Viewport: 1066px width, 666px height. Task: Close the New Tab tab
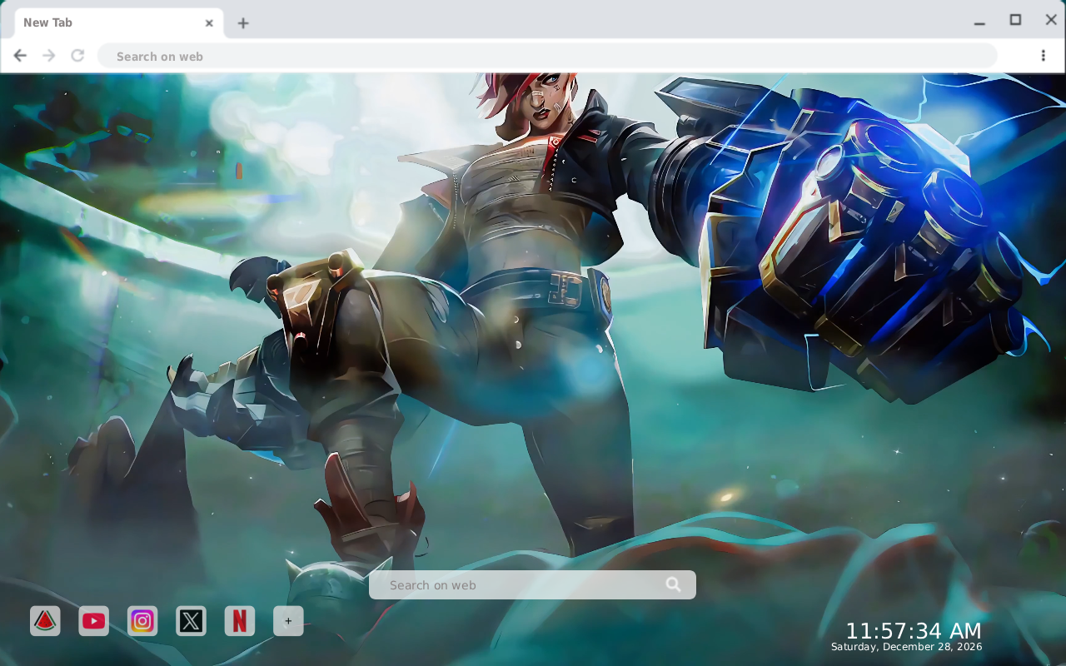(209, 23)
